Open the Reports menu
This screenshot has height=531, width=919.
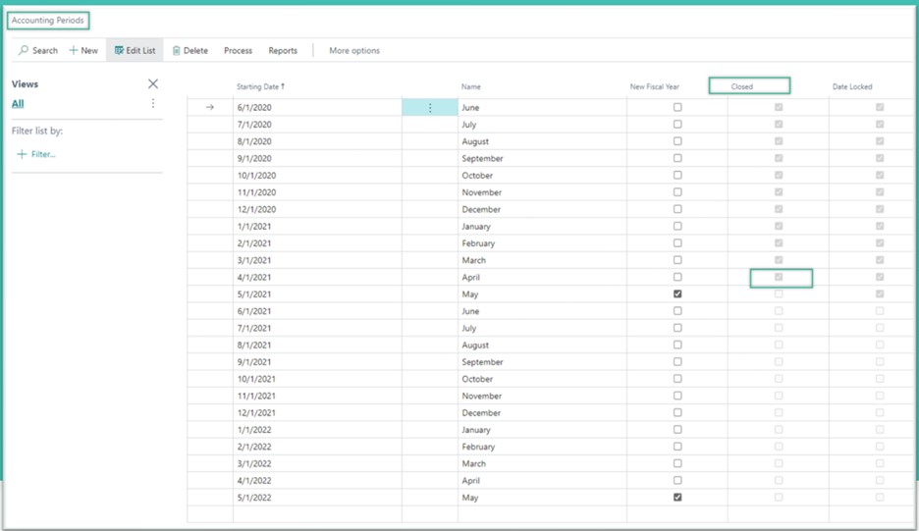[283, 50]
